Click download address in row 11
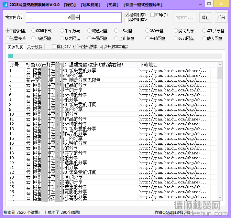 click(173, 119)
